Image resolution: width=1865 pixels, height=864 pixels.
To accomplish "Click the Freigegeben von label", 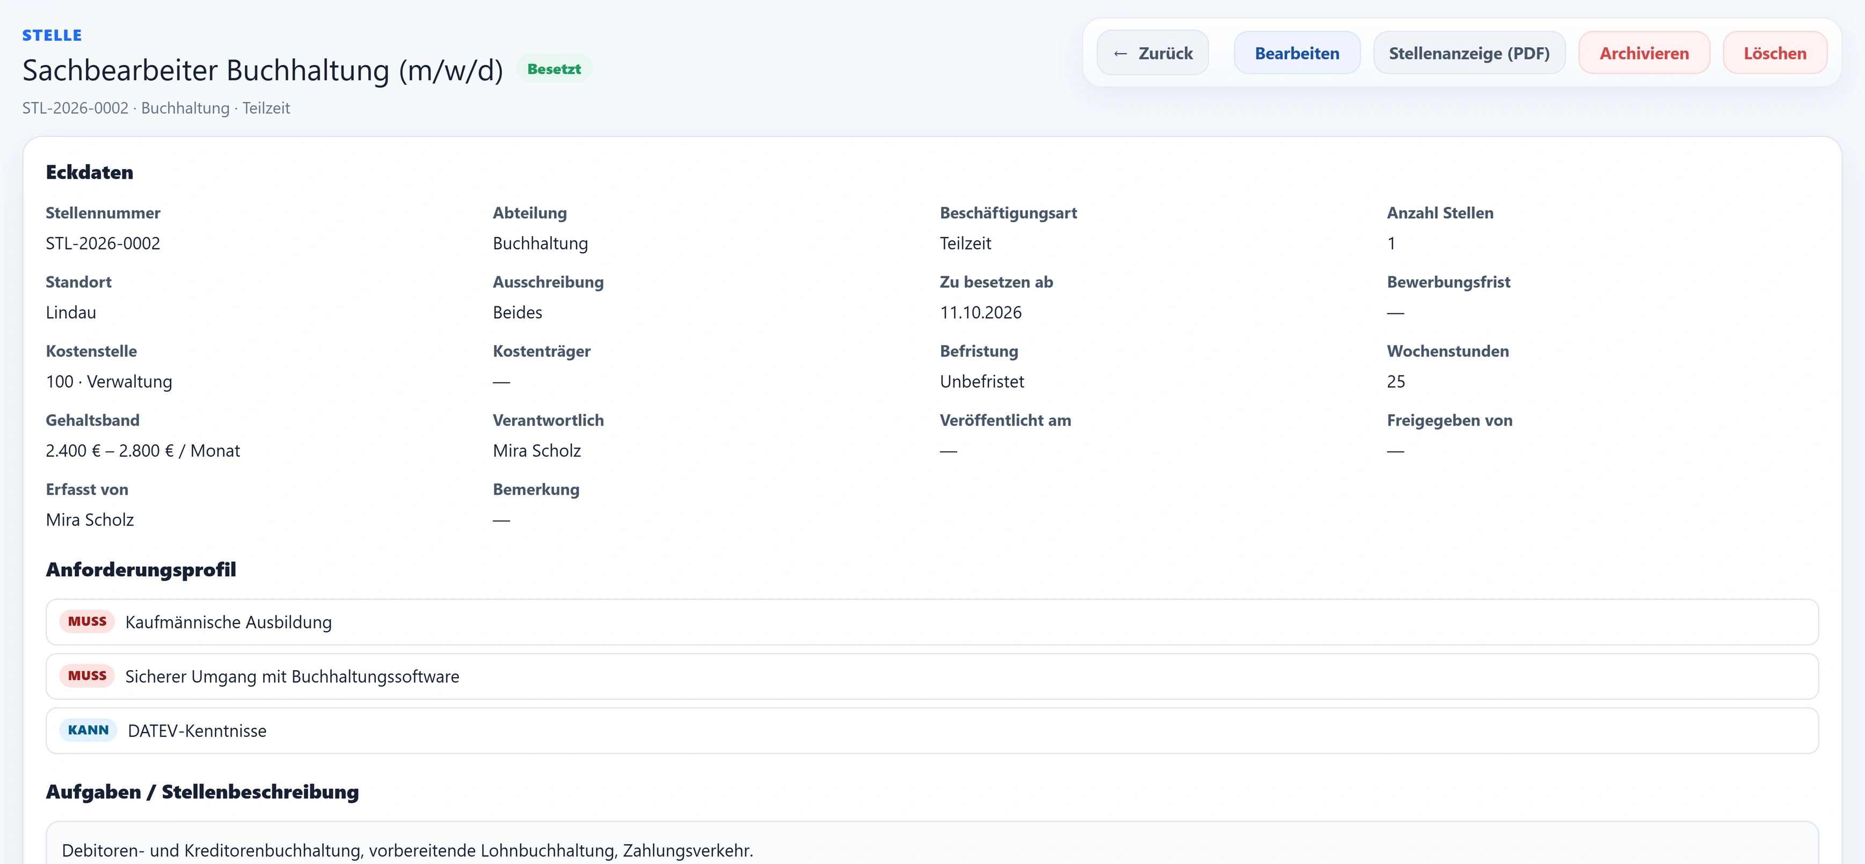I will pyautogui.click(x=1449, y=420).
